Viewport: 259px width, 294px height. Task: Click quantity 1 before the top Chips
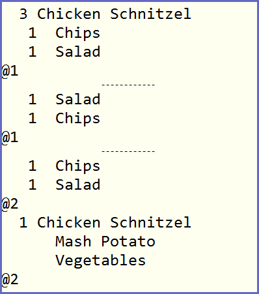(33, 33)
